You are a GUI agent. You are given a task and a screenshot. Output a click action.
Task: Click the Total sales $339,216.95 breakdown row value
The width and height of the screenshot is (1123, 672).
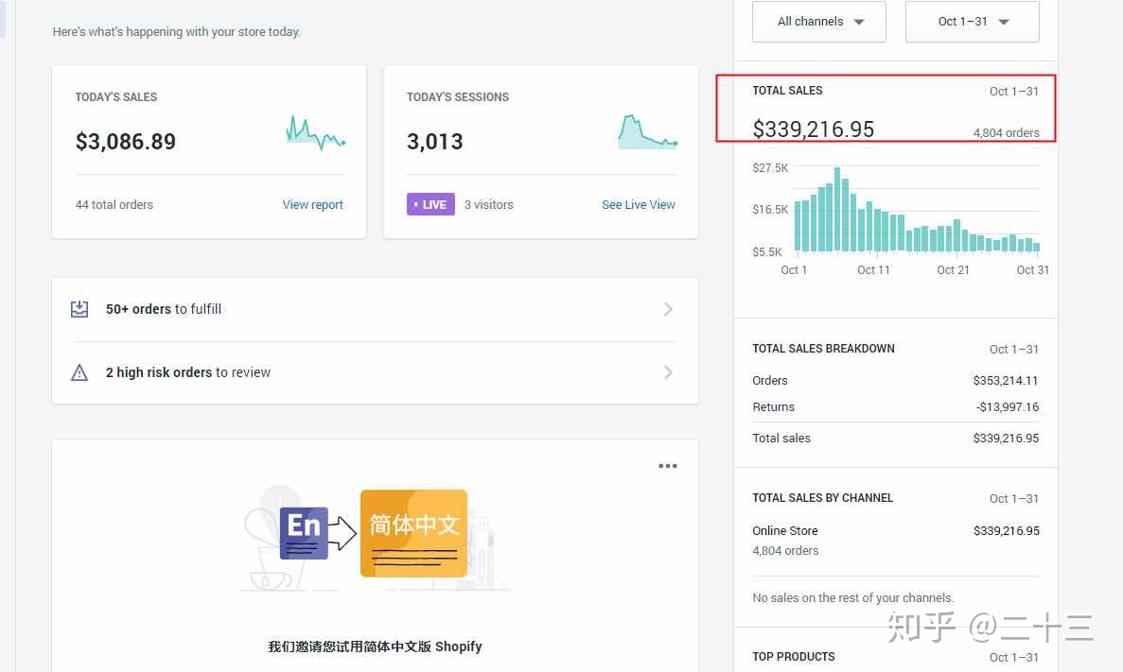(x=1006, y=438)
